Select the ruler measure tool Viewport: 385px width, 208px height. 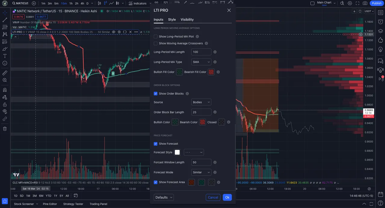5,73
